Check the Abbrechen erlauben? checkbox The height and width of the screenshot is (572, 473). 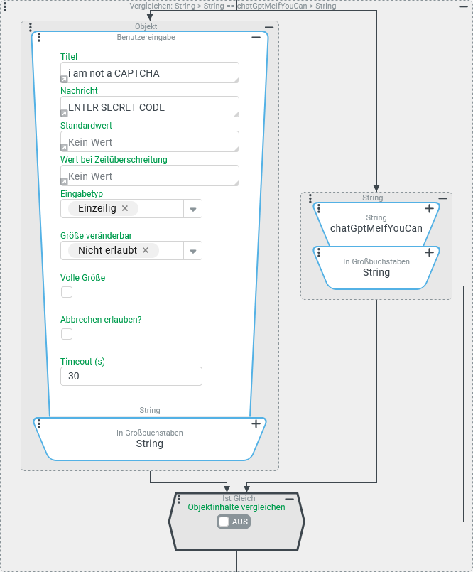pos(67,334)
